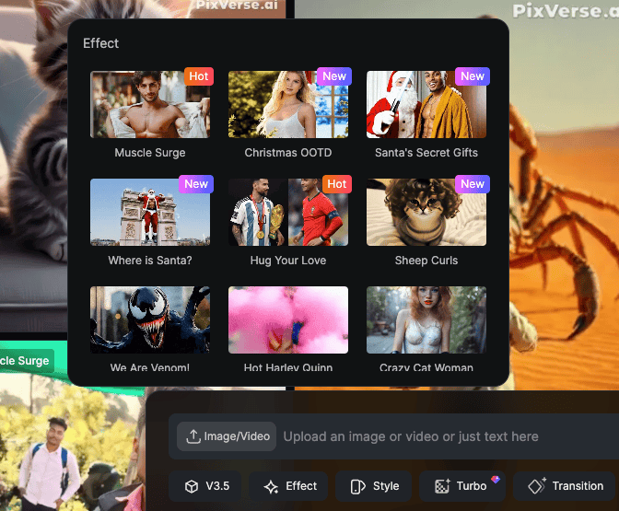Click the Transition button
This screenshot has height=511, width=619.
[x=565, y=486]
